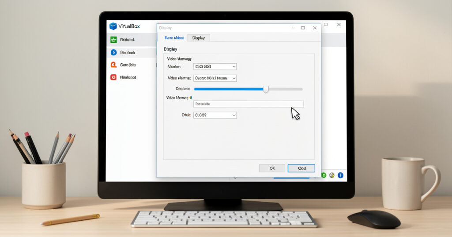This screenshot has height=237, width=452.
Task: Open the Video Memre dropdown
Action: (215, 78)
